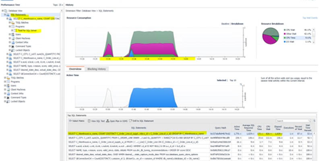Viewport: 322px width, 161px height.
Task: Sort by the Active Time column header
Action: pos(237,128)
